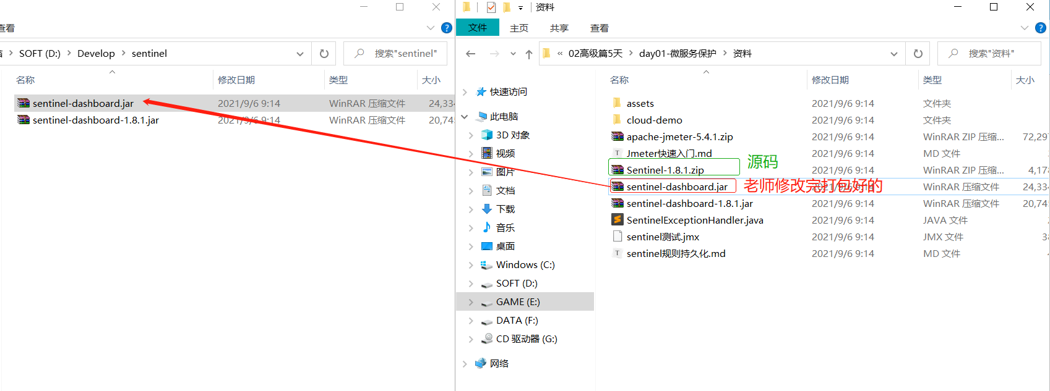Click the sentinel测试.jmx file icon
1050x391 pixels.
pyautogui.click(x=618, y=237)
